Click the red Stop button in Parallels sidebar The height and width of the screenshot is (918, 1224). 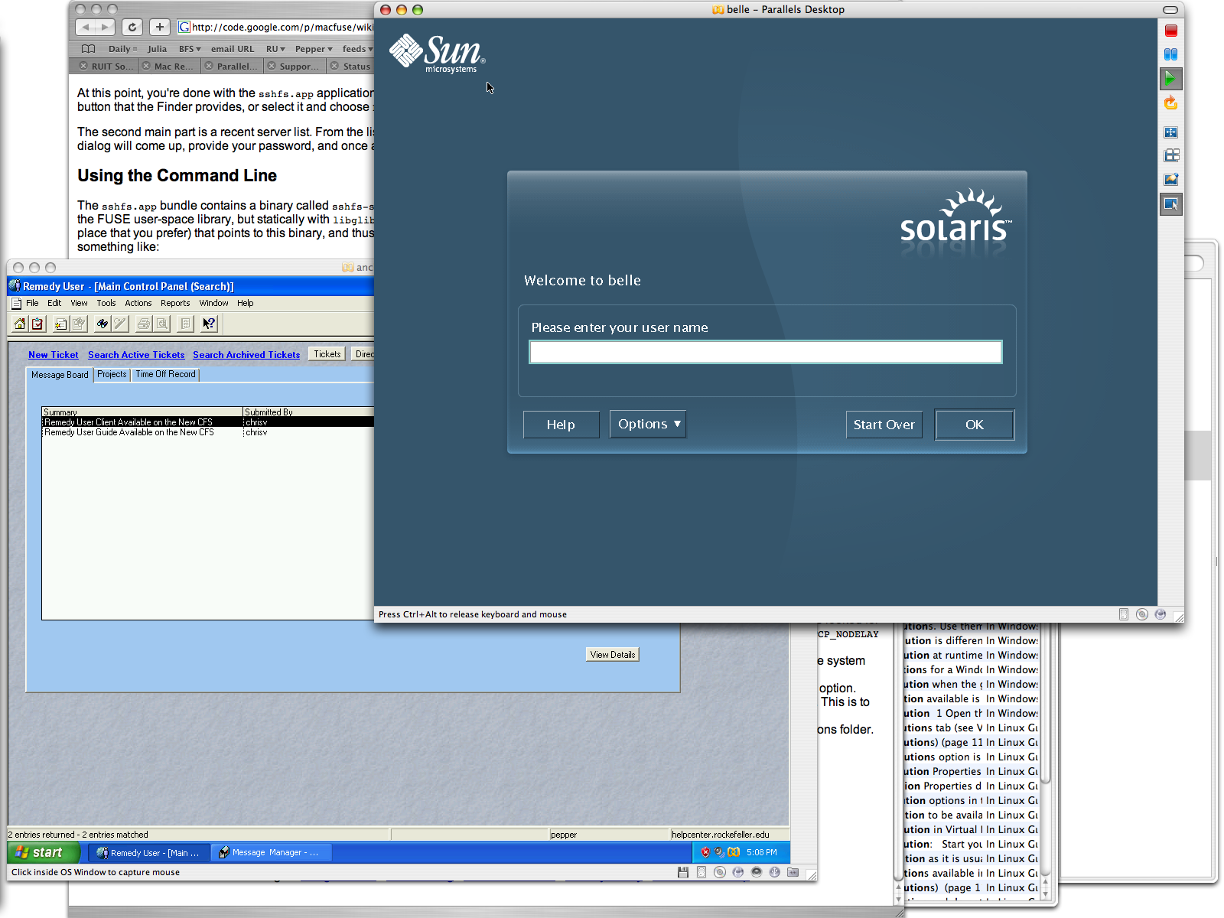coord(1170,31)
